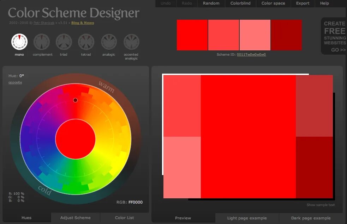This screenshot has height=224, width=347.
Task: Open the Blog & News link
Action: (x=82, y=22)
